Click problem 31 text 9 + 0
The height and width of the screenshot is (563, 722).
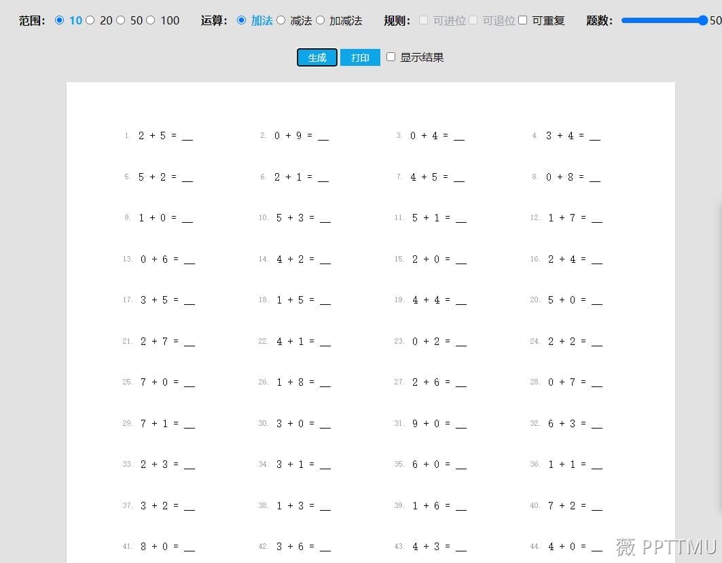coord(425,424)
